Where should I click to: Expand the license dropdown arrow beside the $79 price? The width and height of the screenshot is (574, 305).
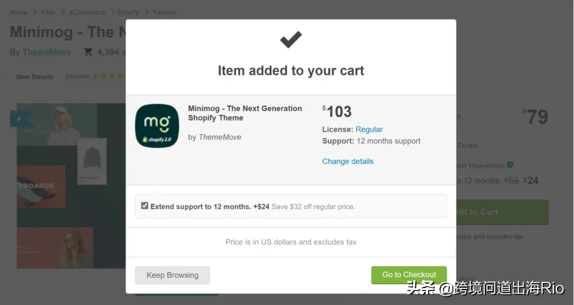[x=458, y=117]
